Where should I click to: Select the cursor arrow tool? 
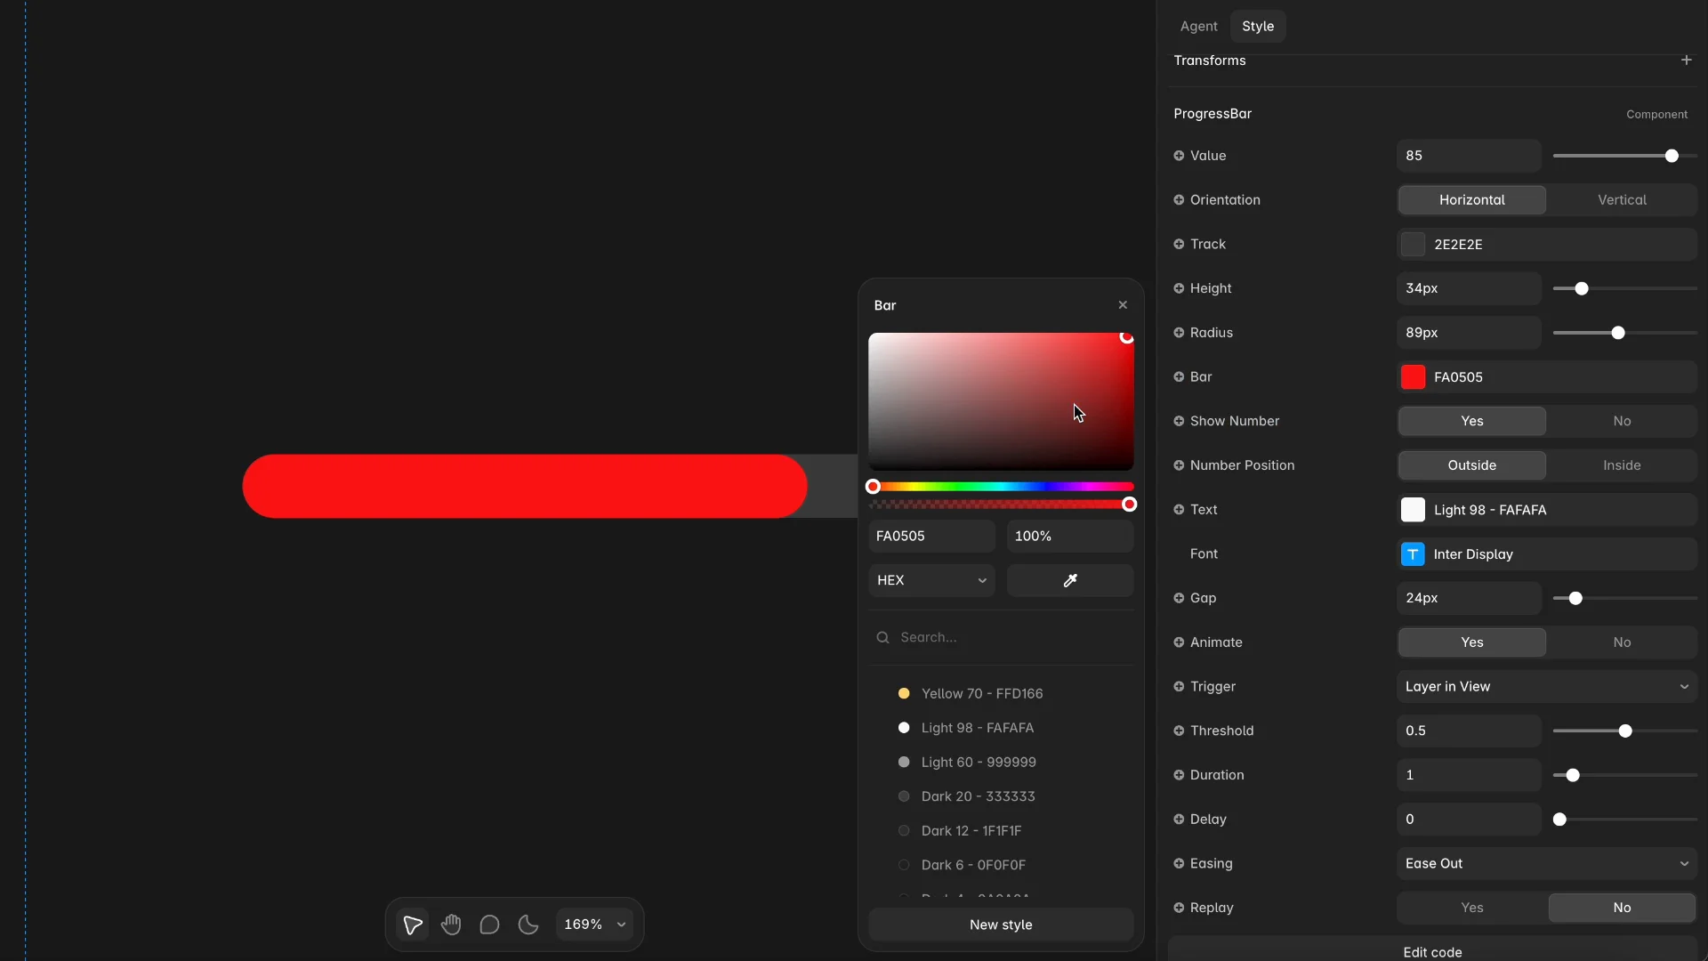pyautogui.click(x=413, y=925)
